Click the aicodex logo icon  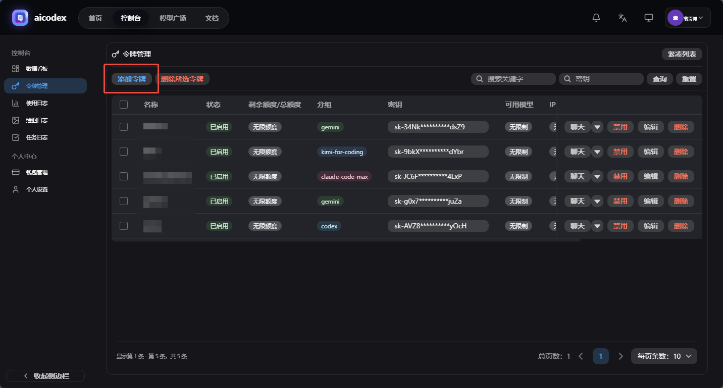[x=20, y=18]
